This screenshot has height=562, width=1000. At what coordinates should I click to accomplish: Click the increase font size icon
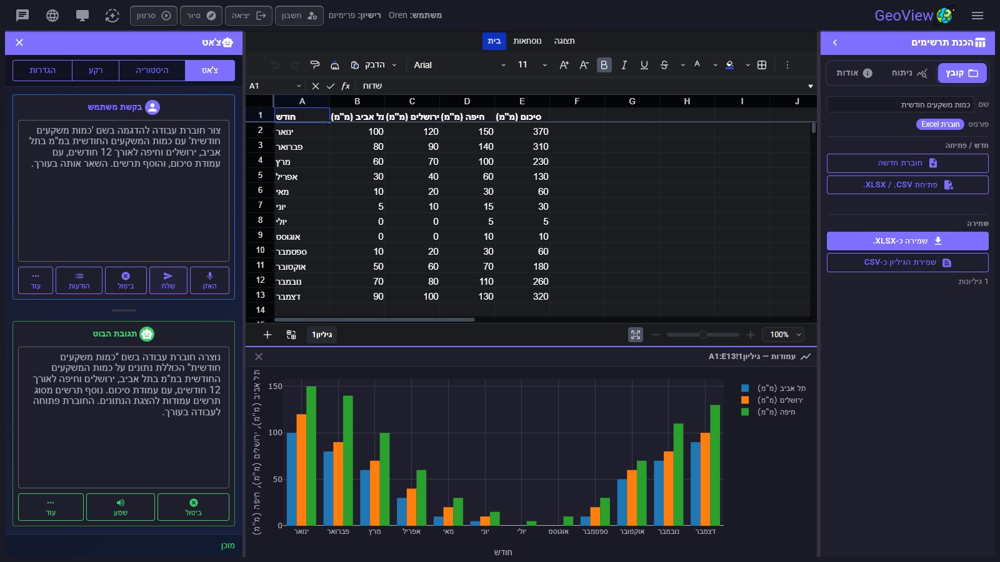point(564,65)
